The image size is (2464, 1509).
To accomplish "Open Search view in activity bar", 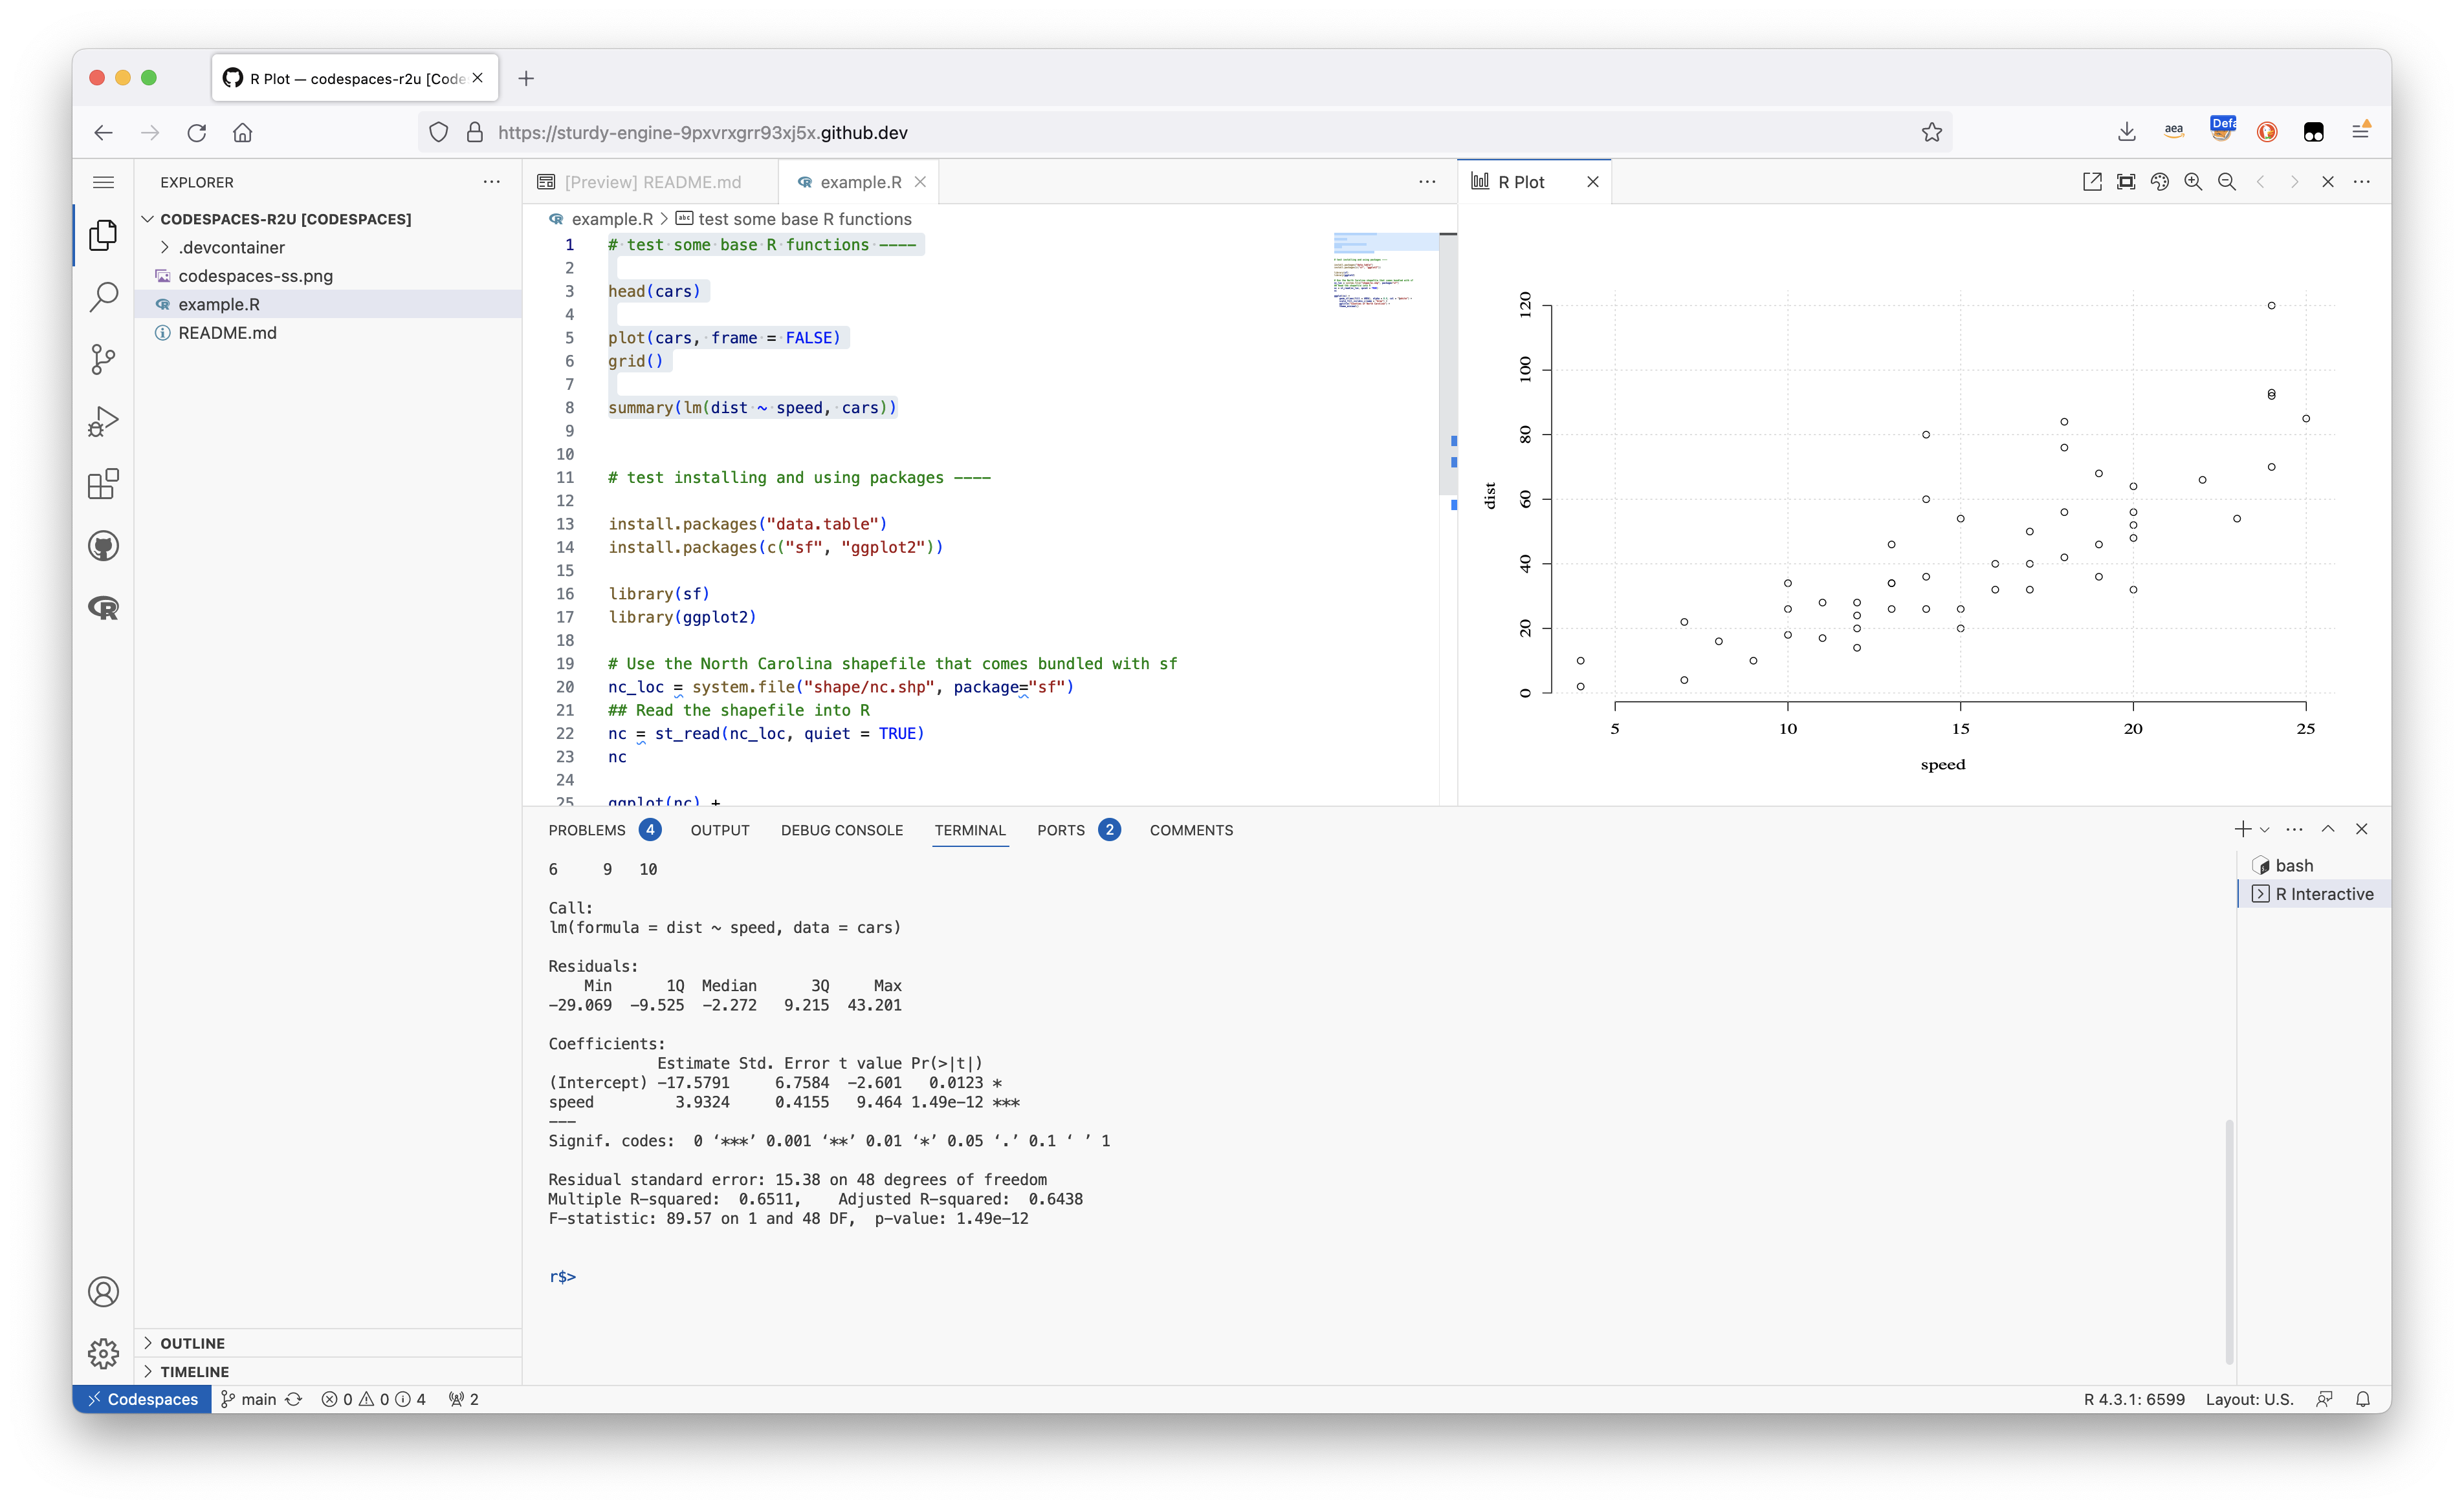I will (103, 297).
